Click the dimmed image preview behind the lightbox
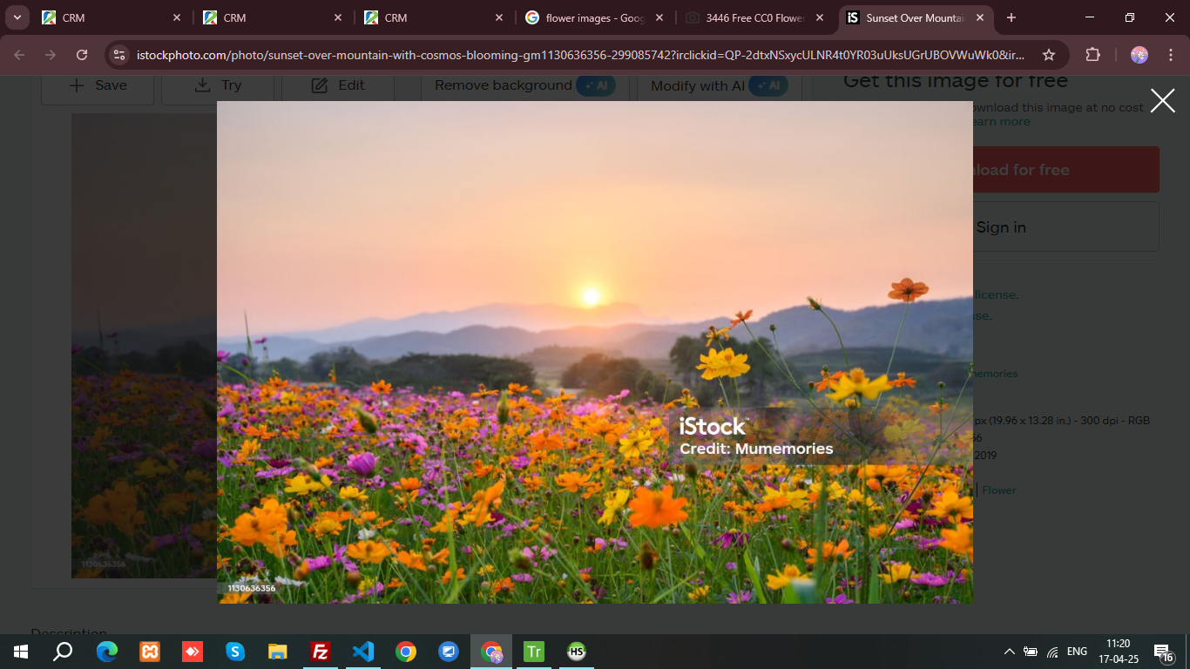Image resolution: width=1190 pixels, height=669 pixels. point(144,346)
